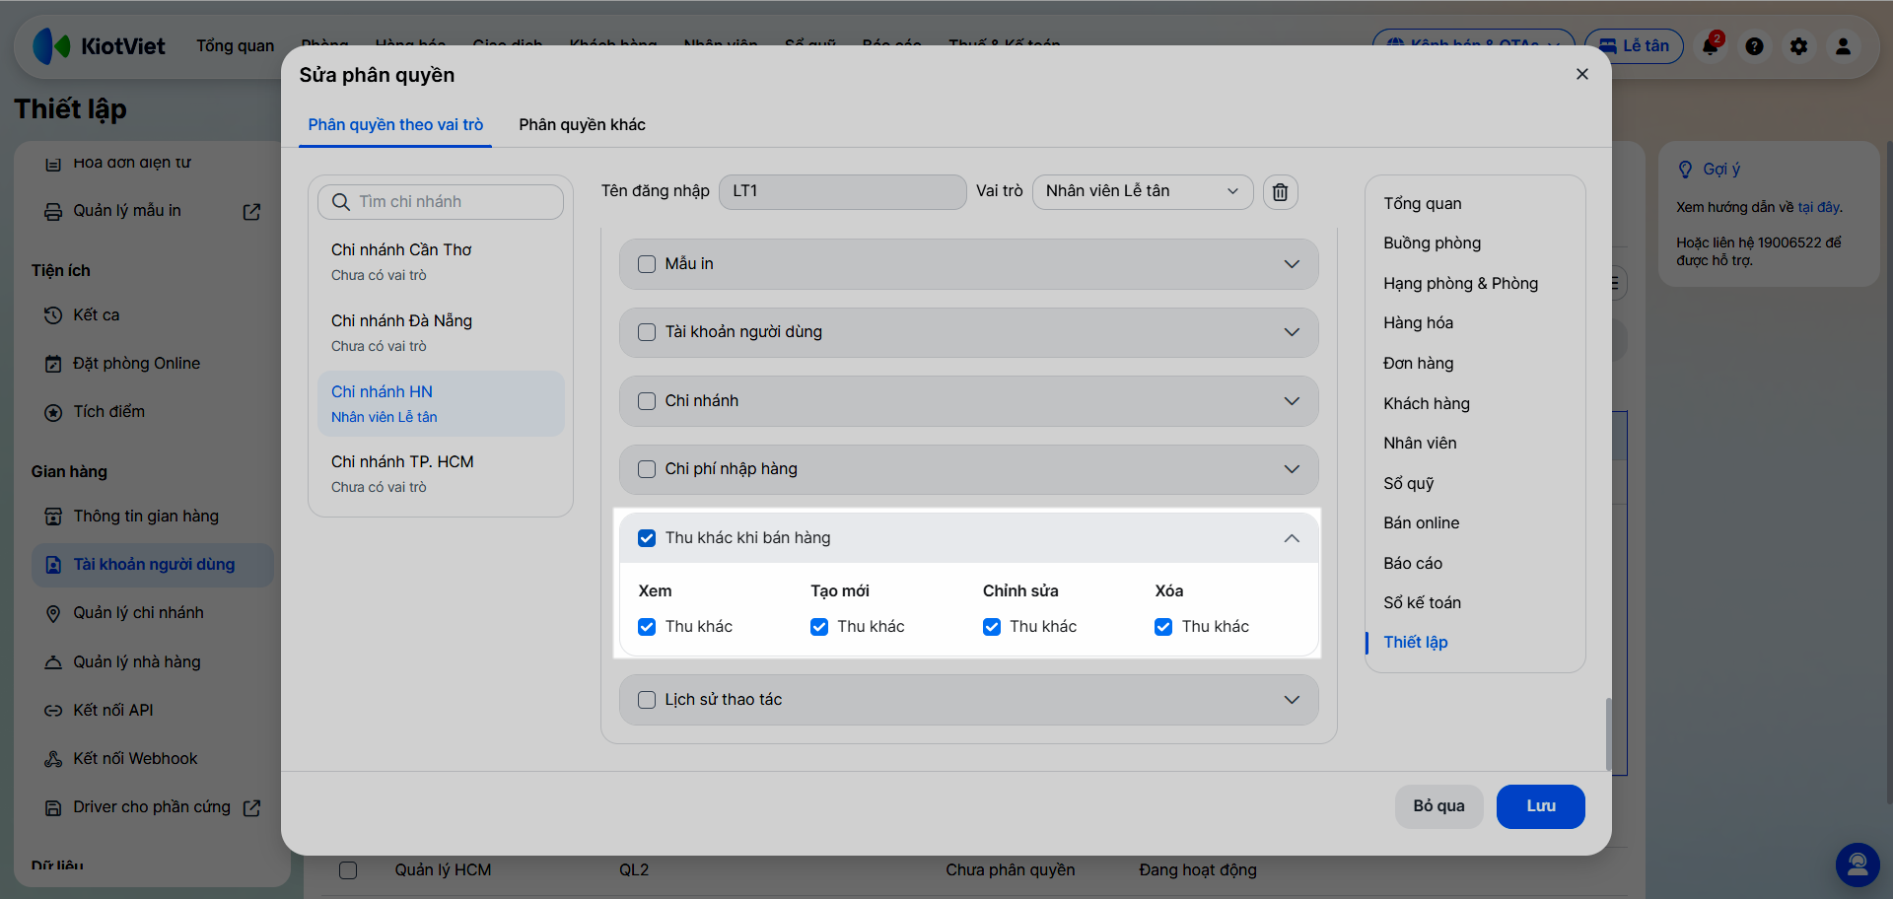Click external link icon next to Quản lý mẫu in
Image resolution: width=1893 pixels, height=899 pixels.
pyautogui.click(x=252, y=211)
